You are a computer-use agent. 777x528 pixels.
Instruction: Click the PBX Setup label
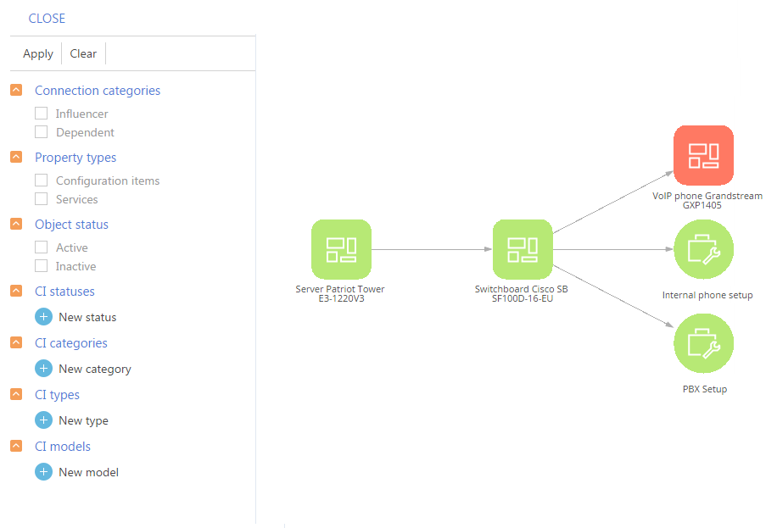705,389
